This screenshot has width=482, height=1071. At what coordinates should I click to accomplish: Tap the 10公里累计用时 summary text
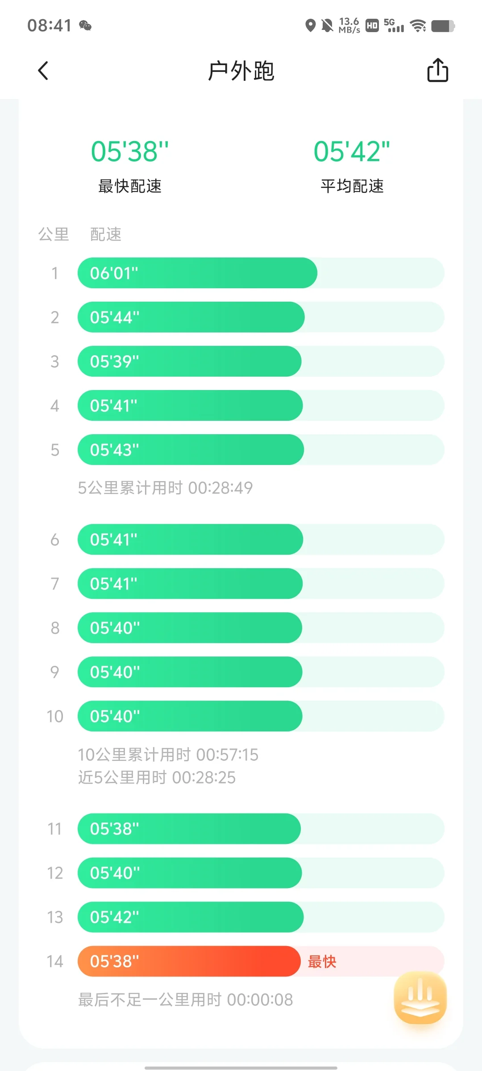(x=168, y=755)
